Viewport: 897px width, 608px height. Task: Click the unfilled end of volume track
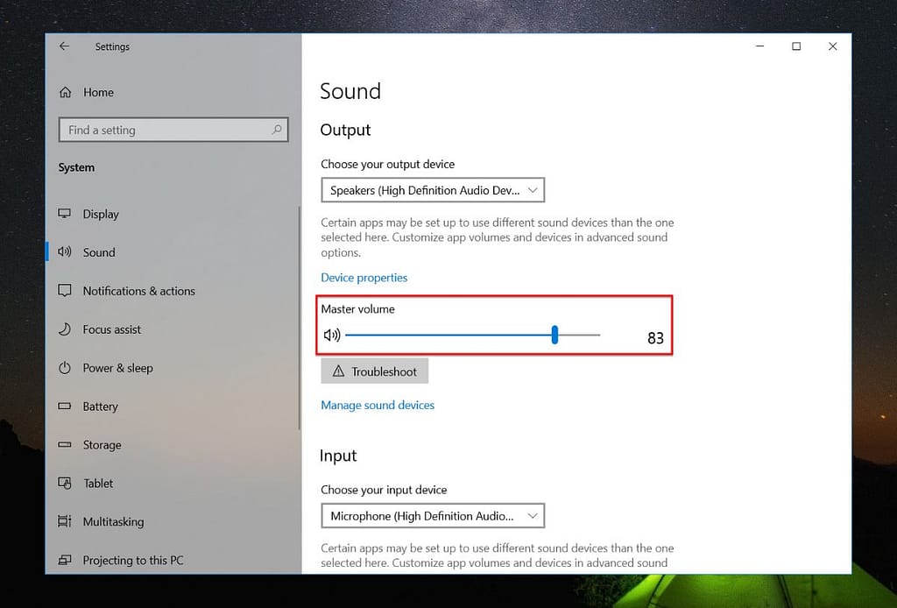(x=579, y=336)
